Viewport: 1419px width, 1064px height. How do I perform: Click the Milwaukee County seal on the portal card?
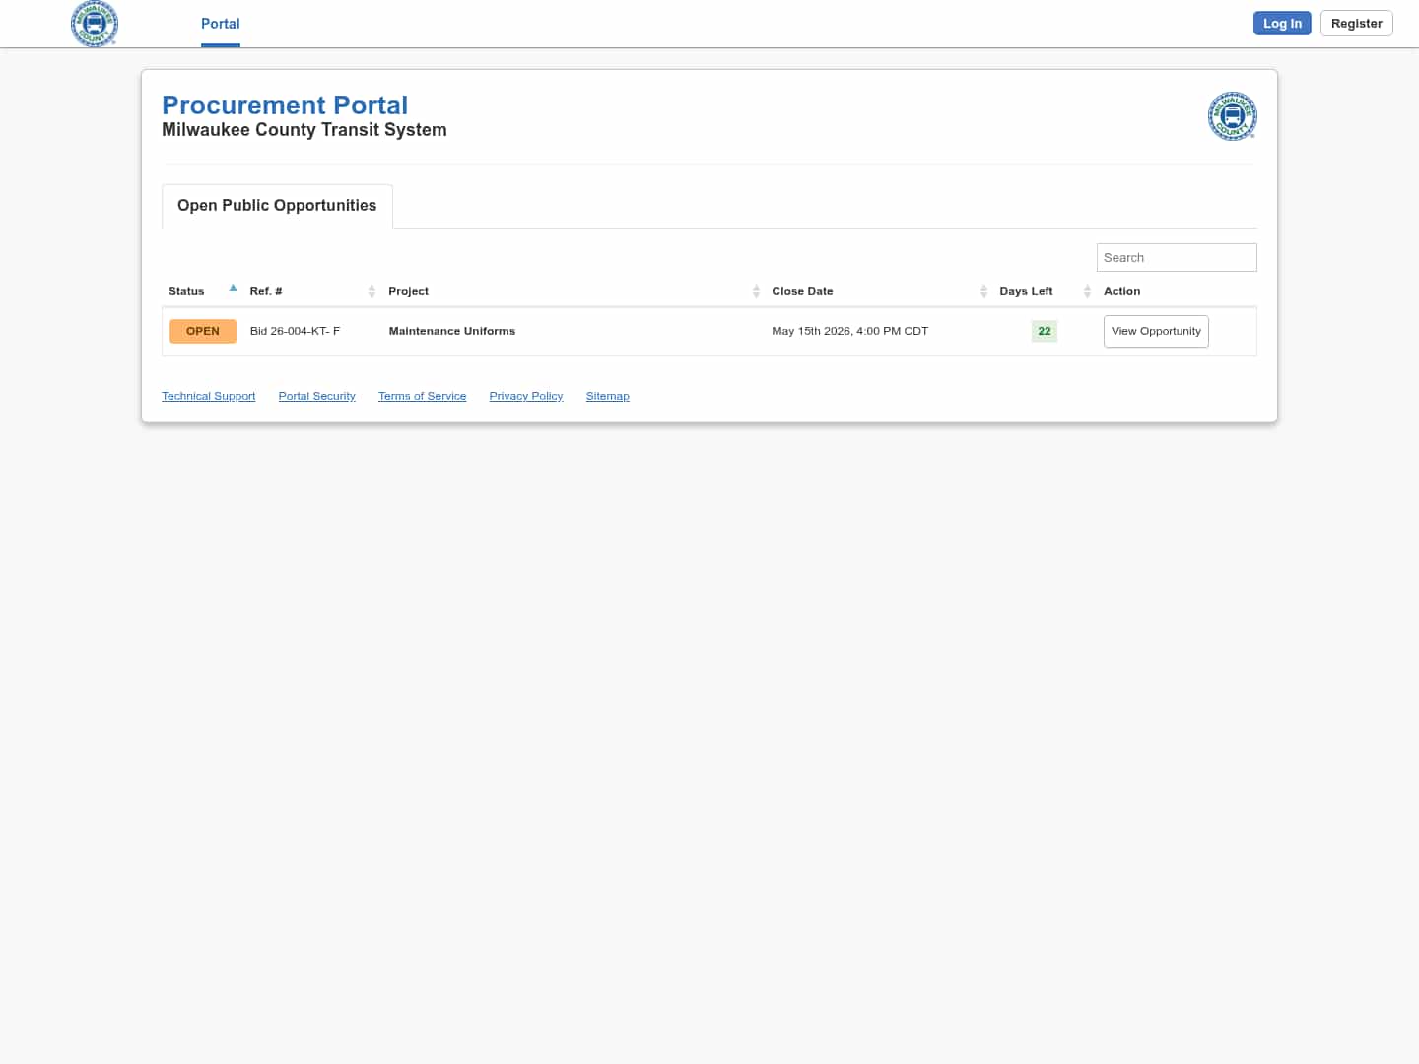(x=1232, y=116)
